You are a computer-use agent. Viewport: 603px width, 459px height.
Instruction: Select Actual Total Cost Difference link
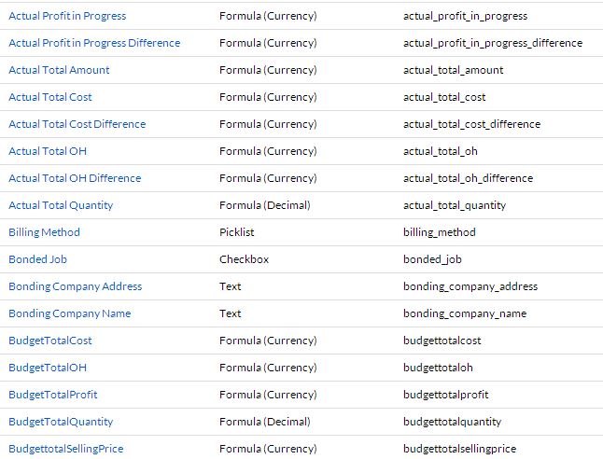point(77,124)
